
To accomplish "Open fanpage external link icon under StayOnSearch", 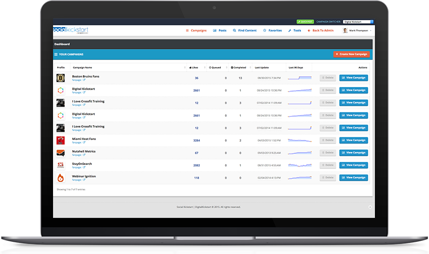I will coord(84,167).
